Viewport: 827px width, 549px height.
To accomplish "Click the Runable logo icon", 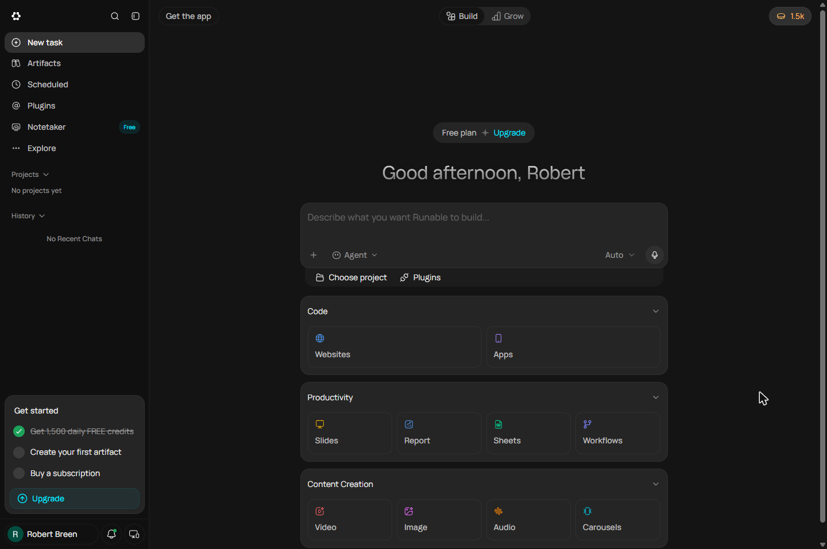I will pyautogui.click(x=16, y=16).
